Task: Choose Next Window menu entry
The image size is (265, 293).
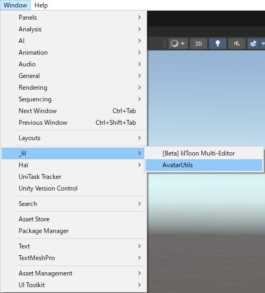Action: (x=74, y=111)
